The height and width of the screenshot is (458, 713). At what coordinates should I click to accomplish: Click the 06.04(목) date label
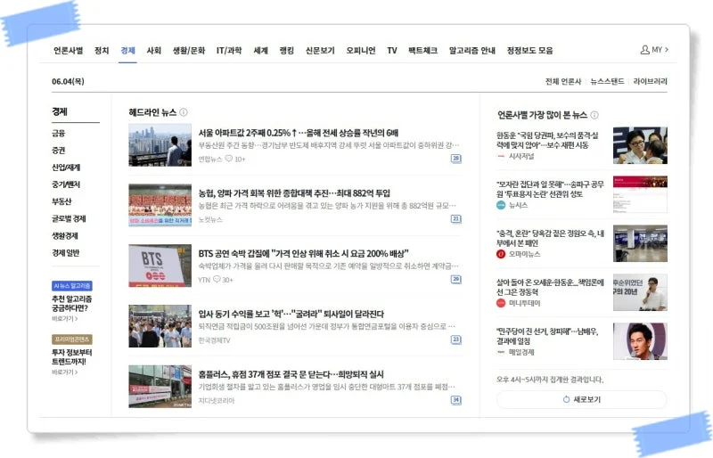[69, 81]
